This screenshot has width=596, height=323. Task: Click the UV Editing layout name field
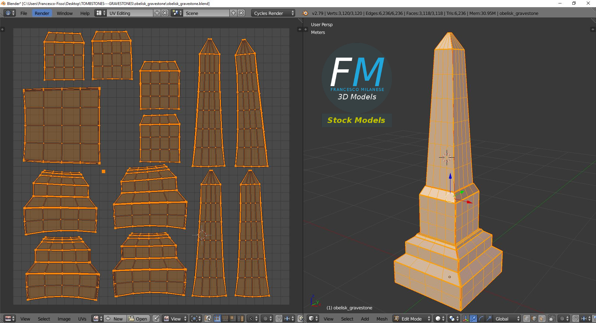130,13
